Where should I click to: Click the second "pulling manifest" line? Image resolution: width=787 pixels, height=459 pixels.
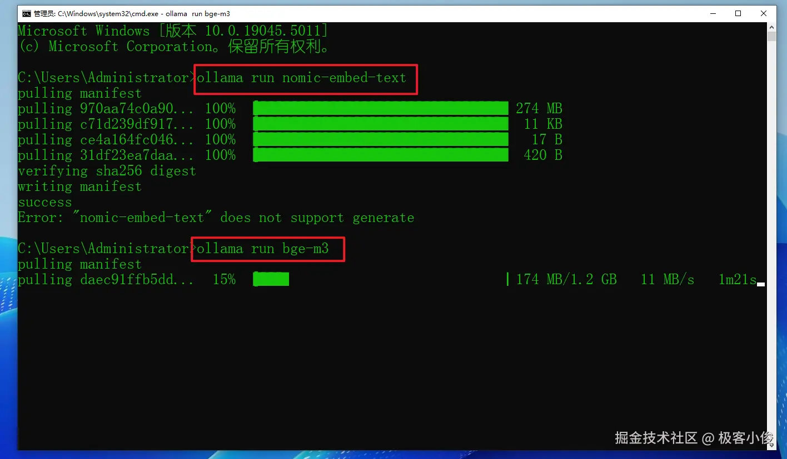79,264
